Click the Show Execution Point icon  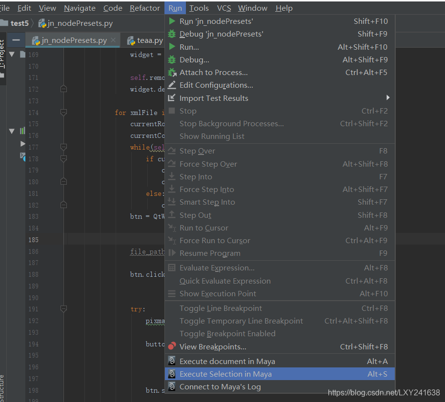click(x=172, y=293)
